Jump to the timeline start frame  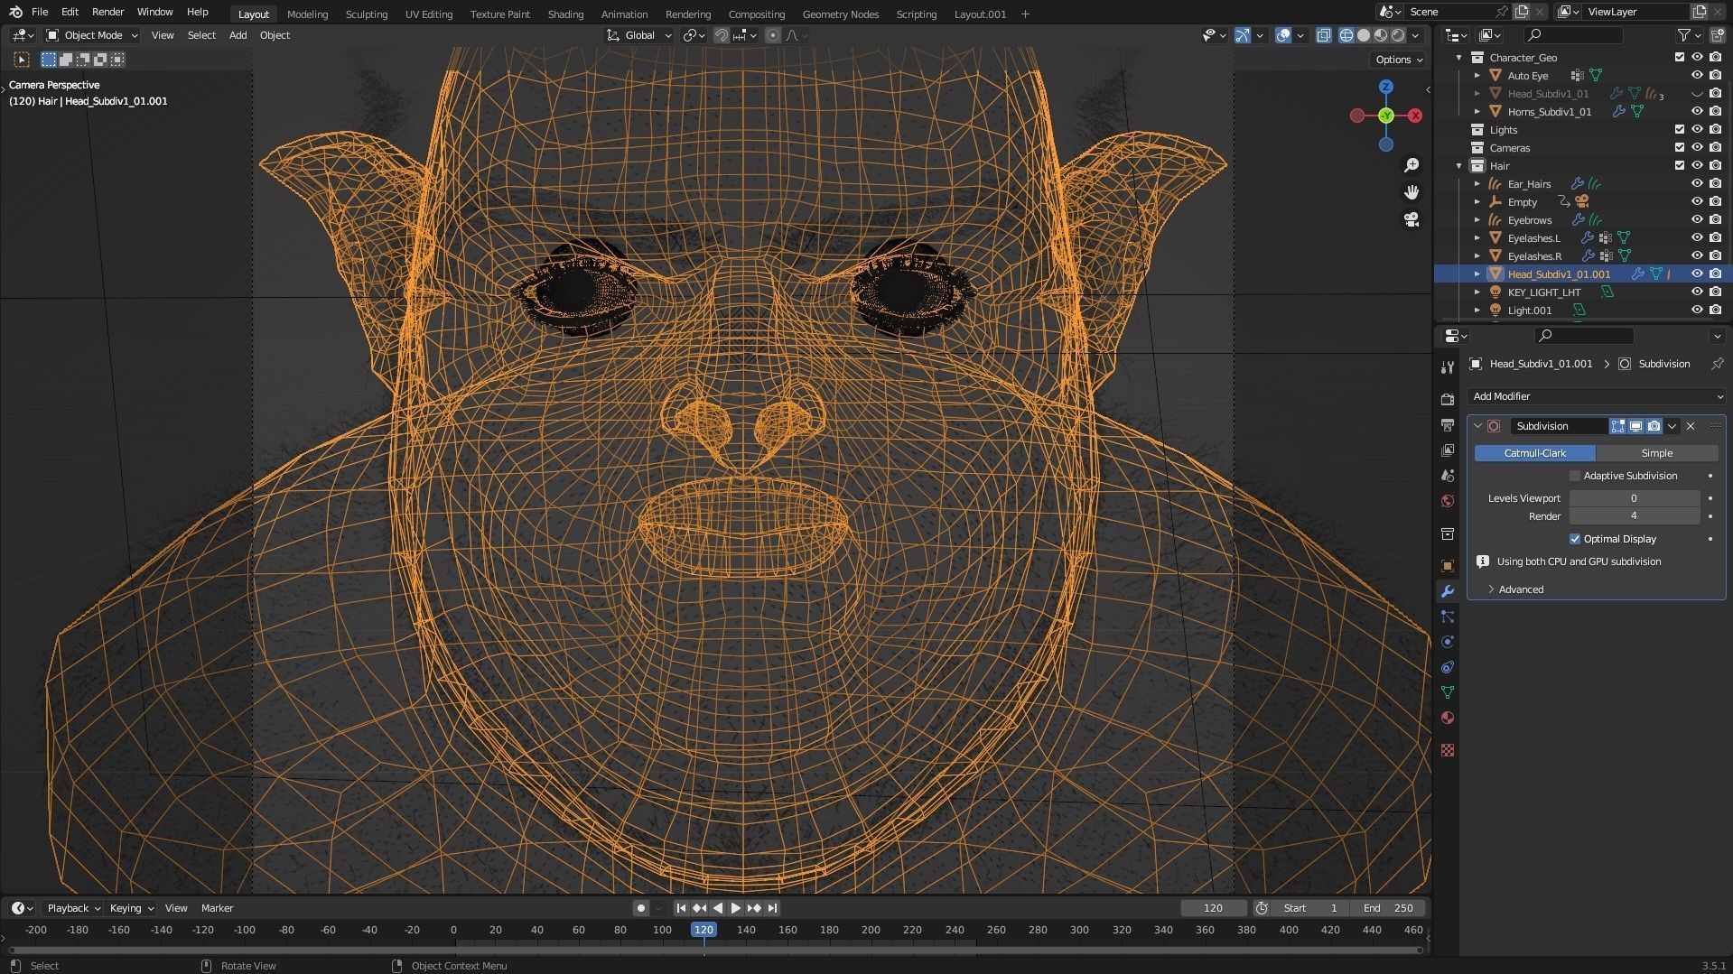681,908
